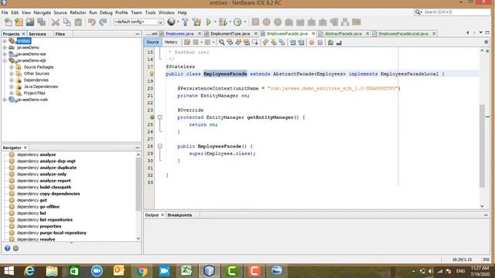This screenshot has height=278, width=495.
Task: Expand the Java Dependencies node
Action: pyautogui.click(x=12, y=86)
